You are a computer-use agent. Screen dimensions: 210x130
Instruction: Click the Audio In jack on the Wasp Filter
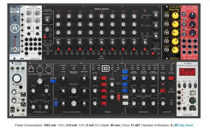(x=167, y=16)
